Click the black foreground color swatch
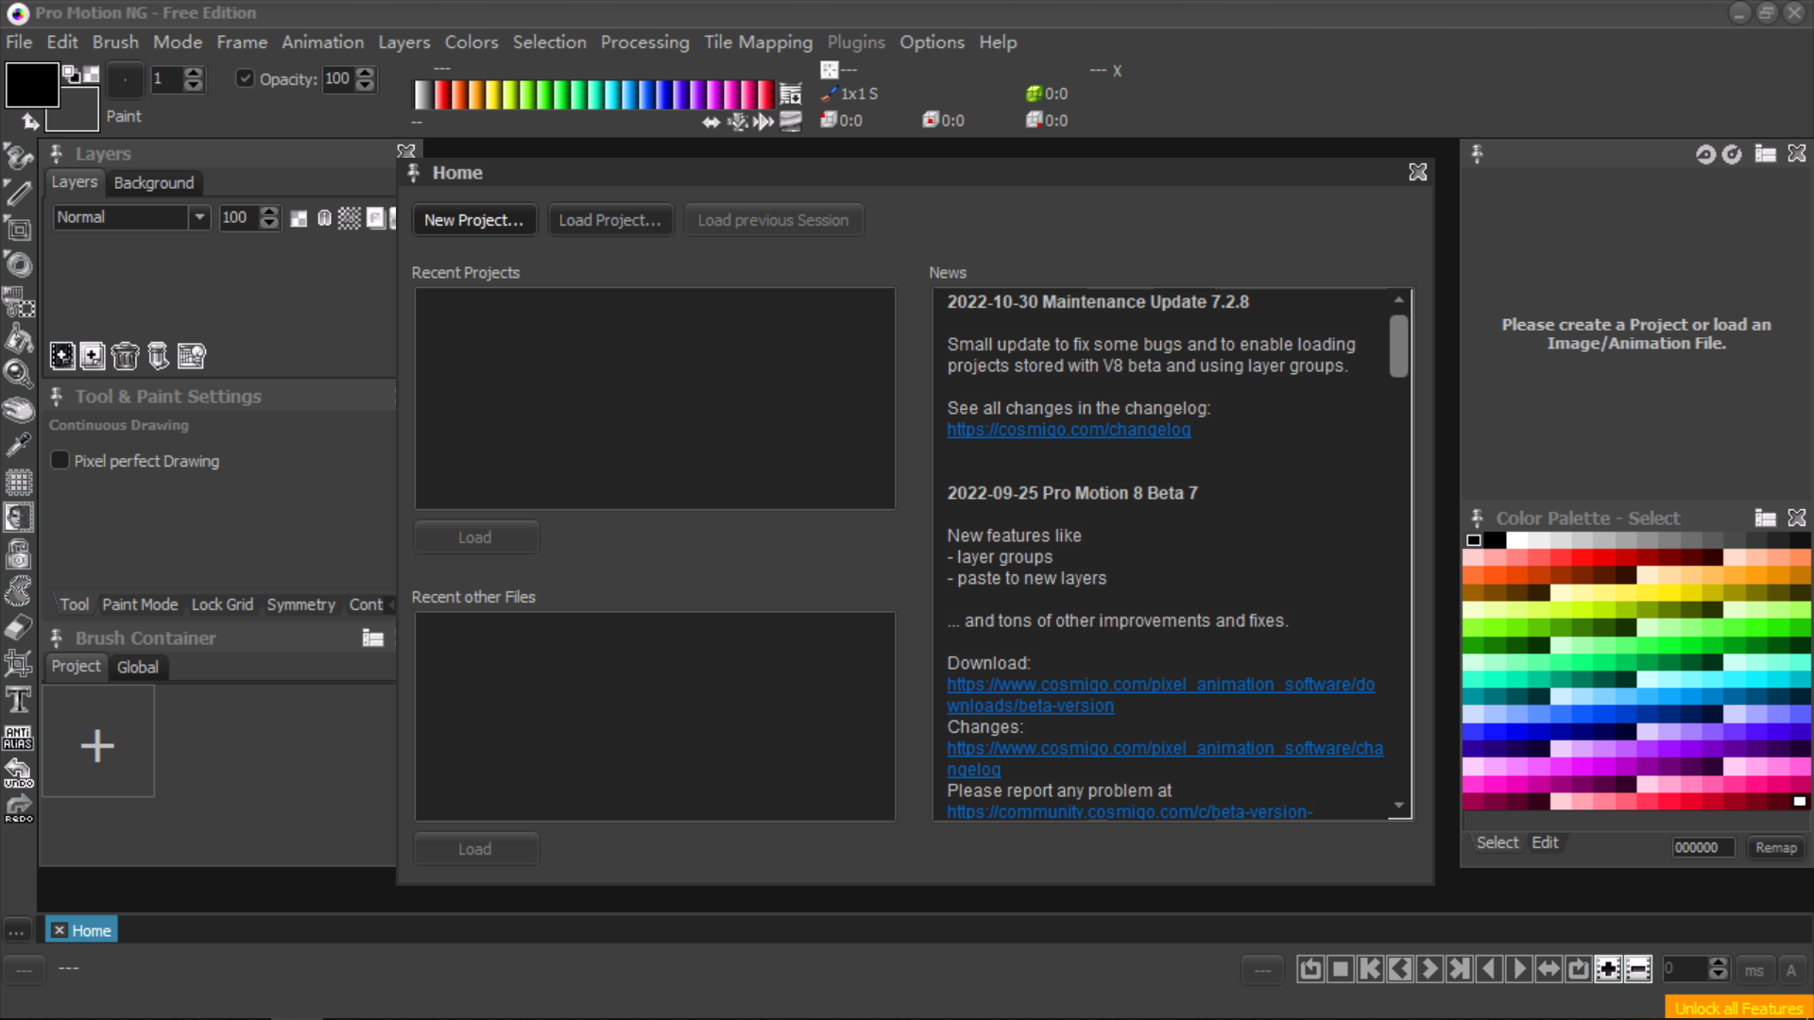Viewport: 1814px width, 1020px height. (x=32, y=84)
